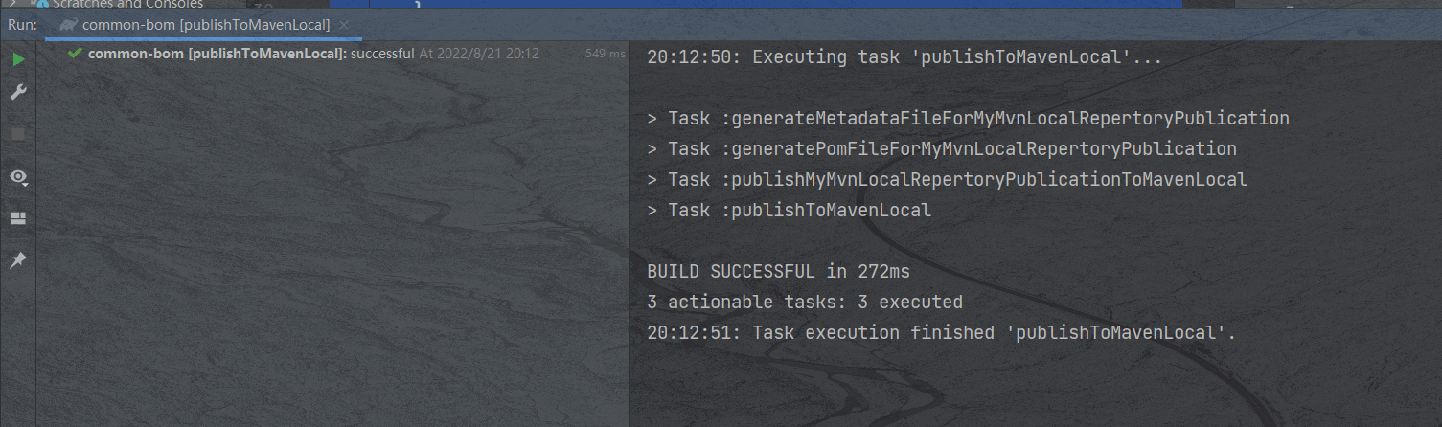Click the green checkmark next to common-bom
The image size is (1442, 427).
pyautogui.click(x=75, y=54)
